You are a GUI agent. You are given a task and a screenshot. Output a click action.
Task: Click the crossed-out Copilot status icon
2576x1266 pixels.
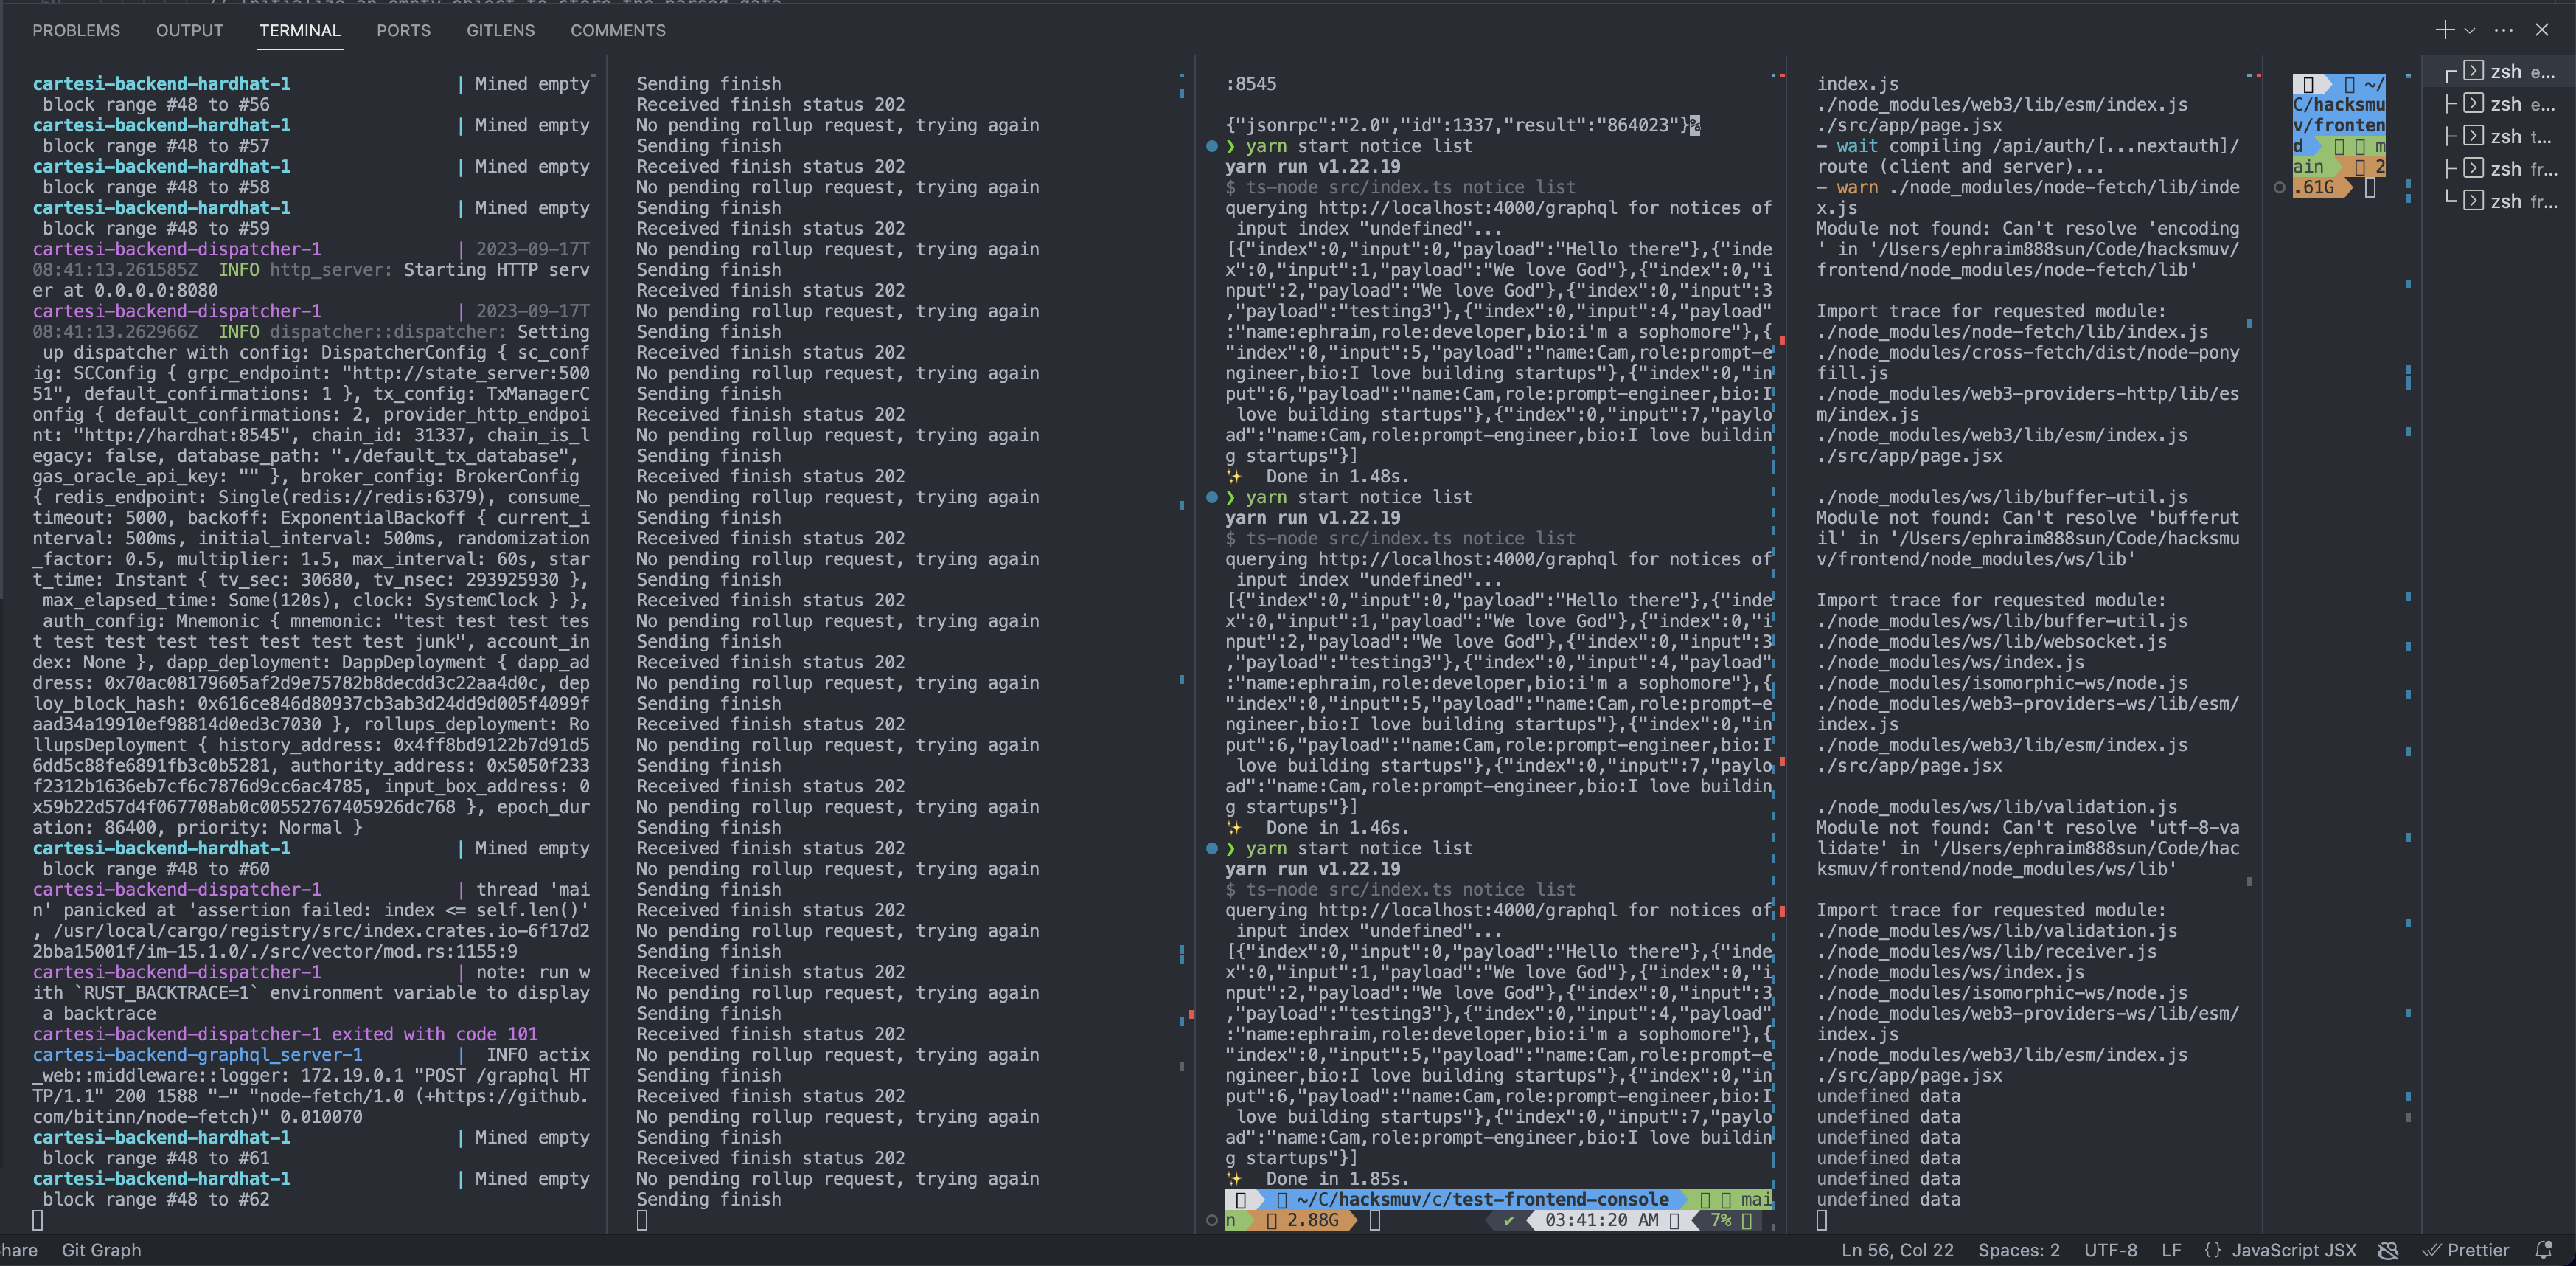click(2388, 1250)
